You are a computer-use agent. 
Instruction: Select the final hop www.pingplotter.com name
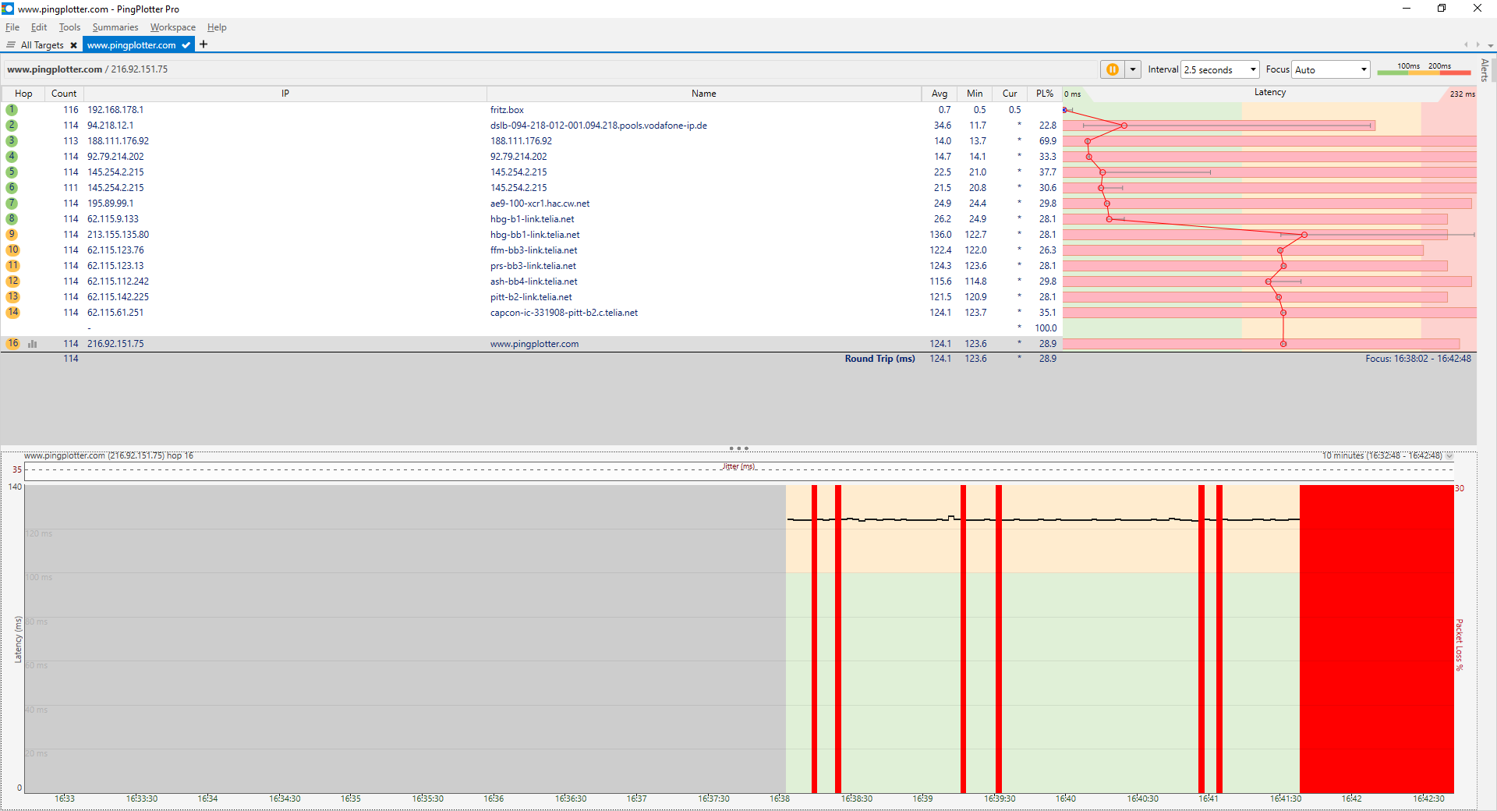pyautogui.click(x=534, y=344)
